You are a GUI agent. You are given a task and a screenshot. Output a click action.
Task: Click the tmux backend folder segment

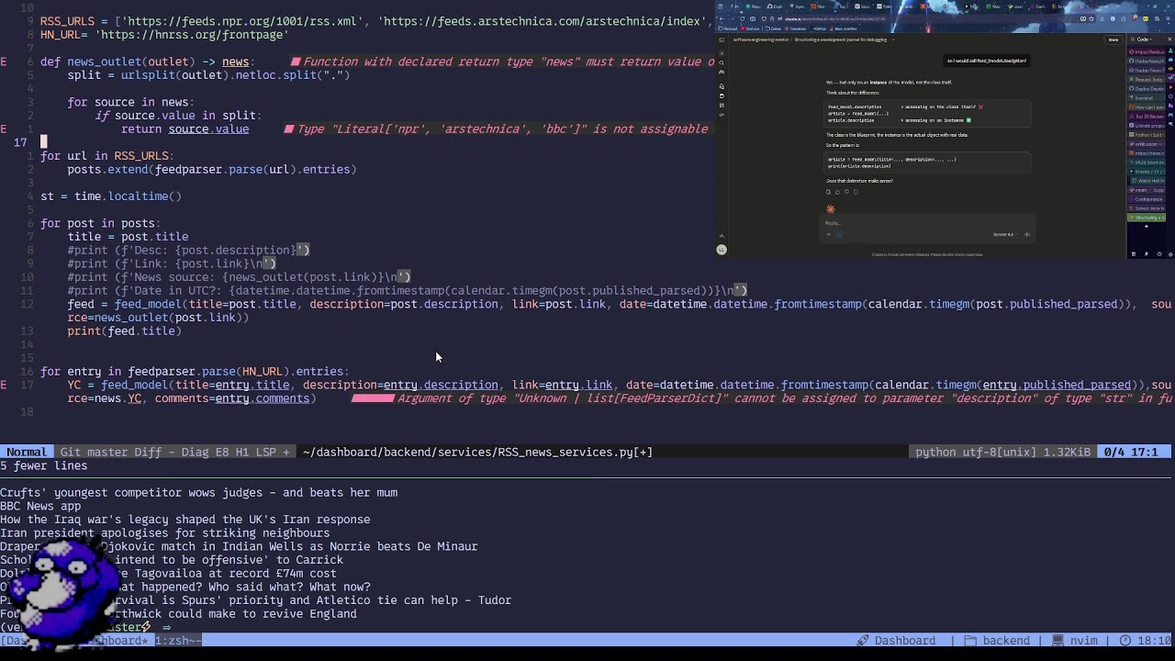tap(997, 641)
